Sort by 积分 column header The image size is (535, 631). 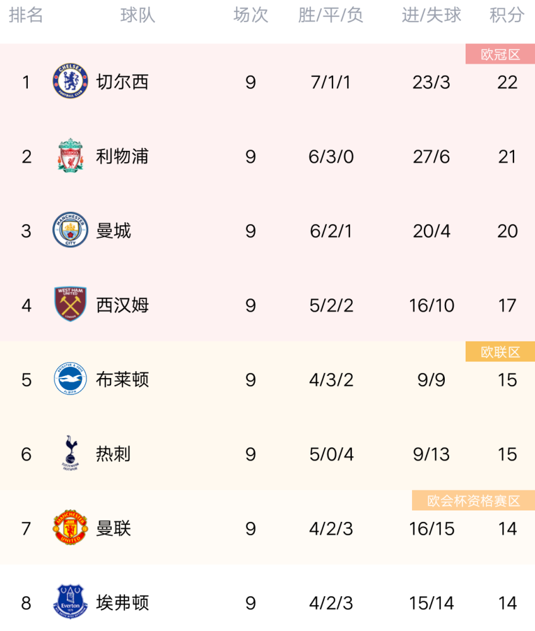(x=507, y=15)
